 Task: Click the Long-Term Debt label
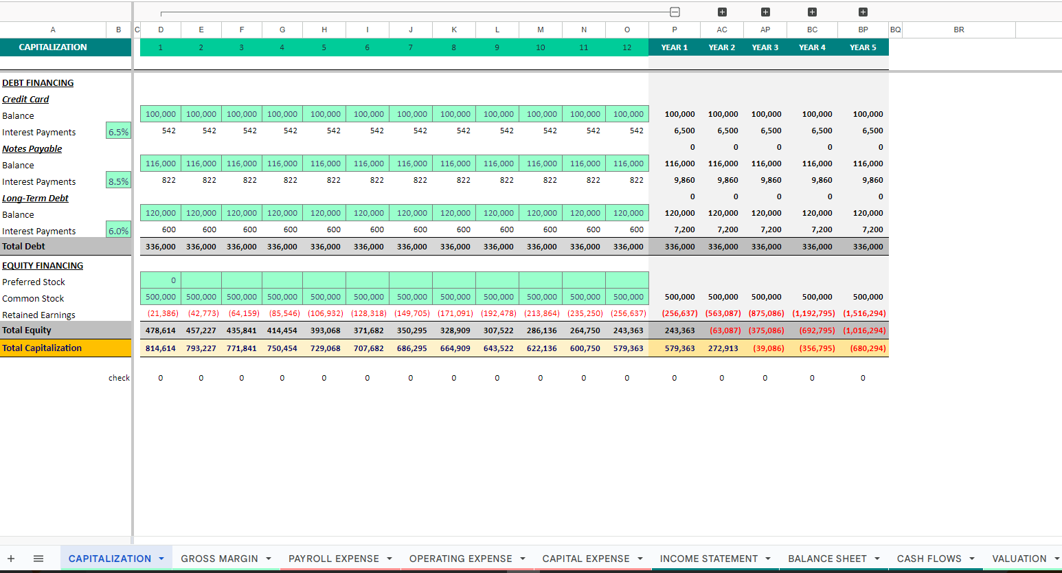click(35, 198)
